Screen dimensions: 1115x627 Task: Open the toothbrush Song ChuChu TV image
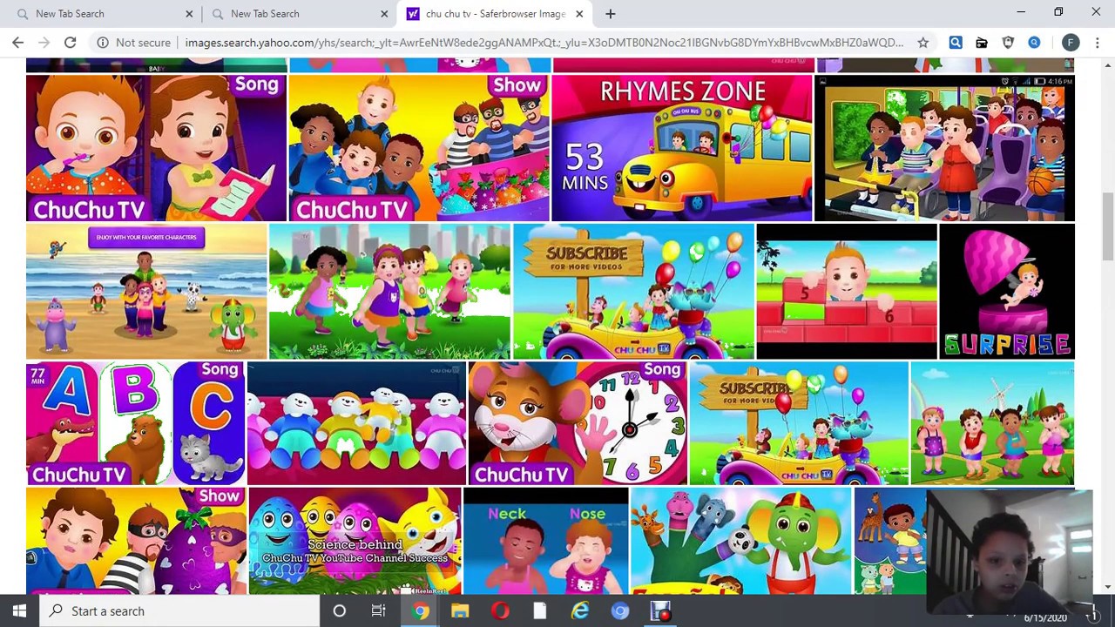click(x=156, y=148)
